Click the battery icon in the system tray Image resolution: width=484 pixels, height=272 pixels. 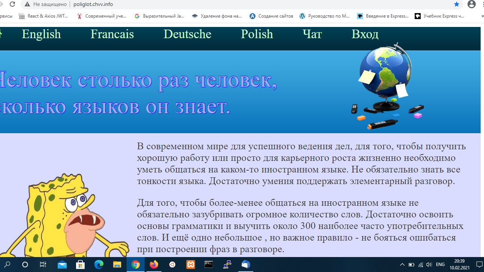click(411, 265)
